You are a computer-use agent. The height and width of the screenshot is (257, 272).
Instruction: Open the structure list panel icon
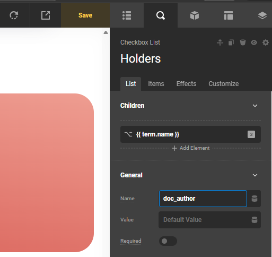point(127,15)
